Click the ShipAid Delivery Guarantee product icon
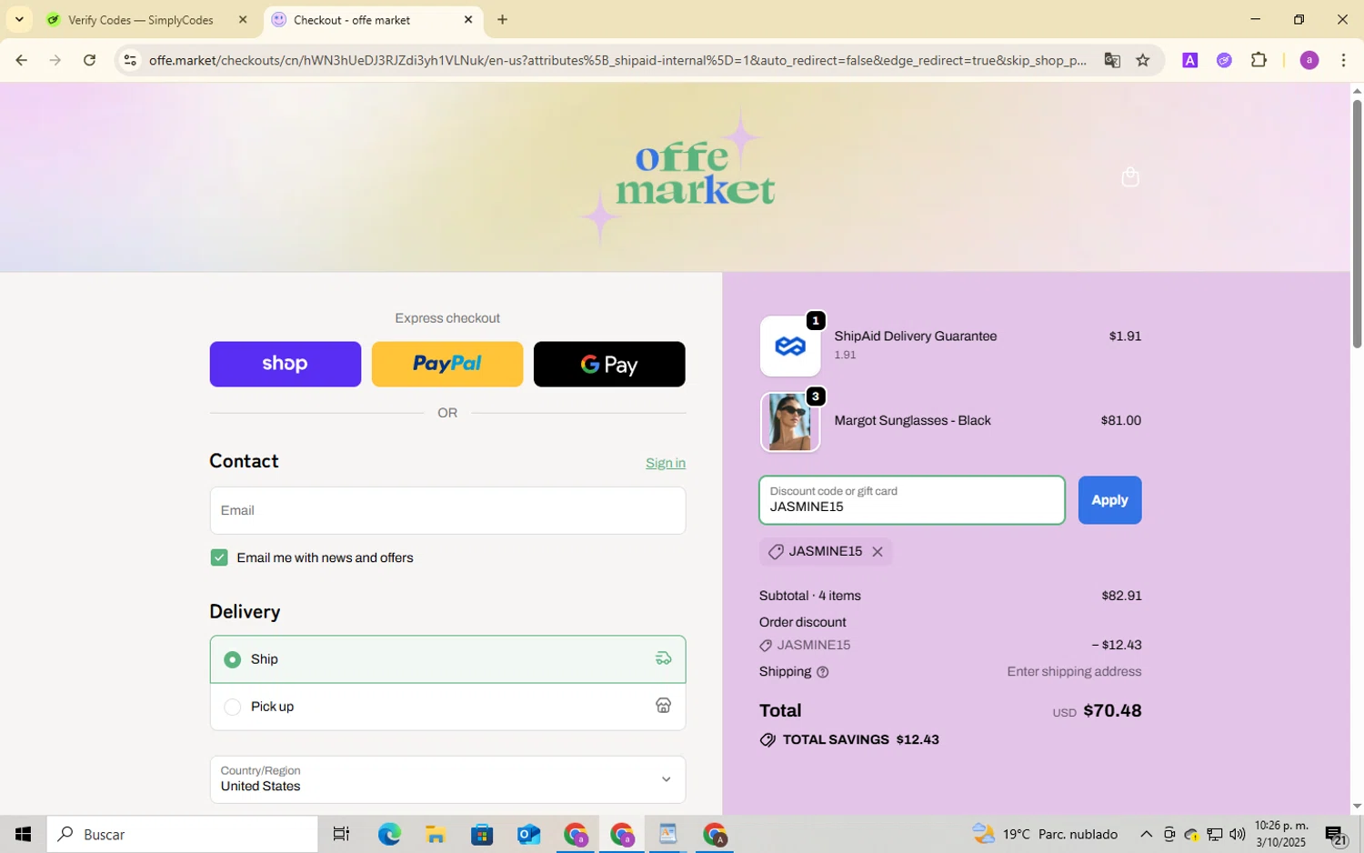This screenshot has height=853, width=1364. click(790, 346)
